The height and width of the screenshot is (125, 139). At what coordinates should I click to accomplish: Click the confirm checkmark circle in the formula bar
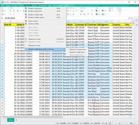[x=129, y=18]
